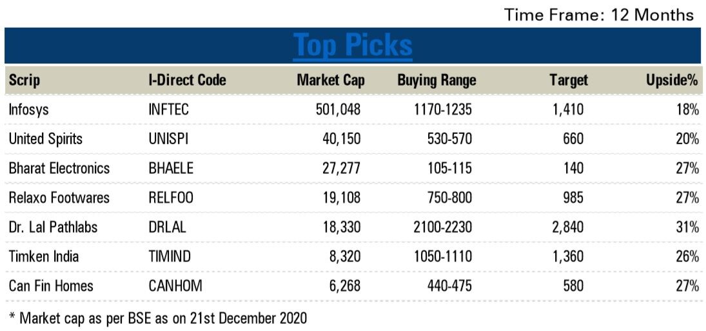Select Can Fin Homes entry
The image size is (706, 331).
pyautogui.click(x=51, y=286)
